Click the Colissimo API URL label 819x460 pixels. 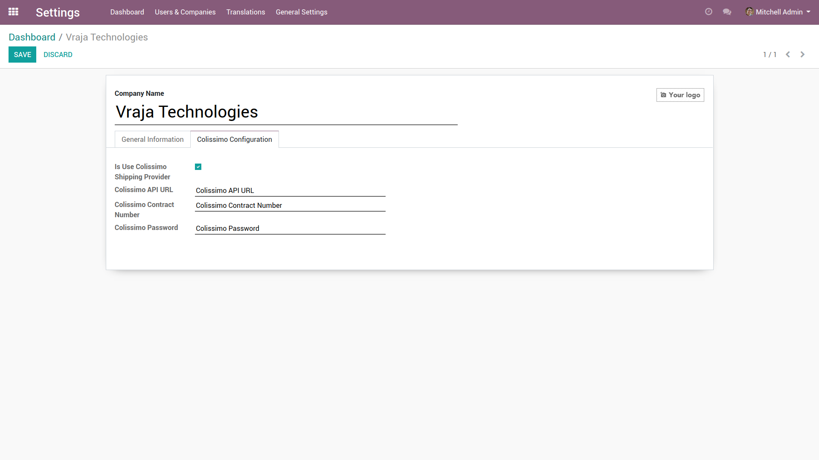[144, 190]
